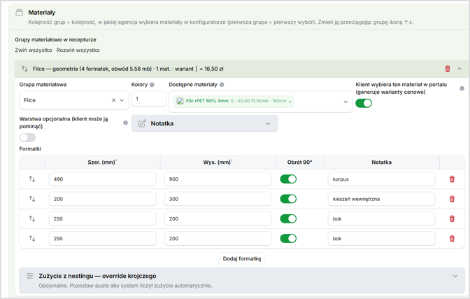Screen dimensions: 470x299
Task: Click the Kolory info icon
Action: (152, 85)
